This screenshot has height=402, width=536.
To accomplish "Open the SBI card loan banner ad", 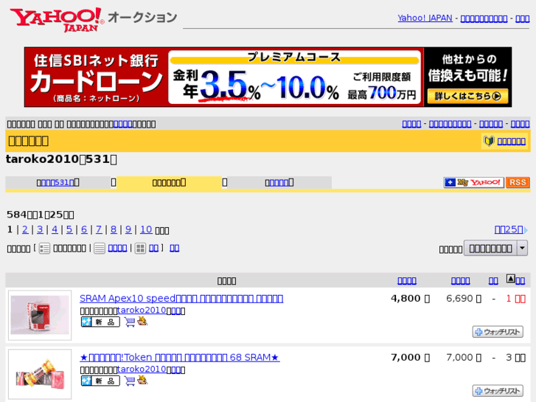I will 268,77.
